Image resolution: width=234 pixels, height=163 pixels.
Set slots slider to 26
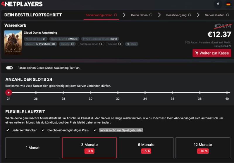point(36,93)
